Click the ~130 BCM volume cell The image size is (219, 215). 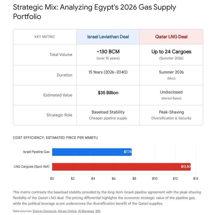coord(108,52)
